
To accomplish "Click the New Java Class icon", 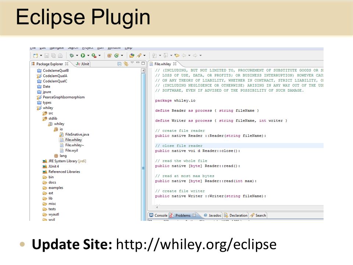I will pyautogui.click(x=117, y=56).
